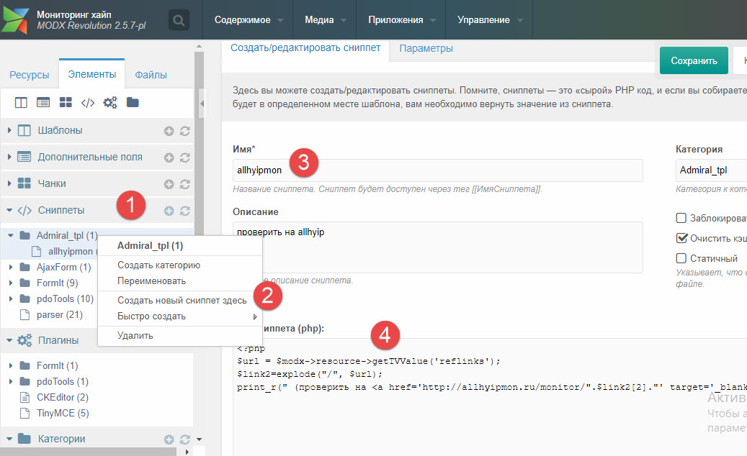Image resolution: width=747 pixels, height=456 pixels.
Task: Expand the pdoTools (10) folder
Action: tap(11, 298)
